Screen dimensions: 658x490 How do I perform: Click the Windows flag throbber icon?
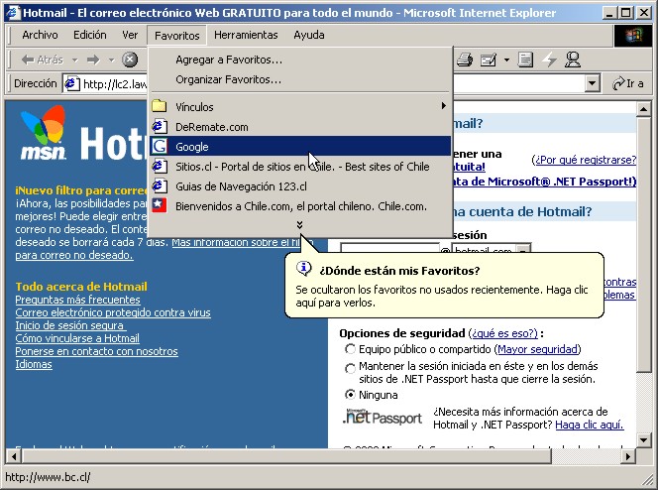pyautogui.click(x=633, y=36)
